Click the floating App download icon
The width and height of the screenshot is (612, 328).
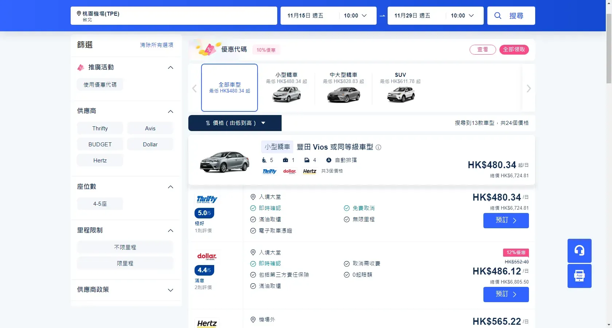pyautogui.click(x=579, y=276)
